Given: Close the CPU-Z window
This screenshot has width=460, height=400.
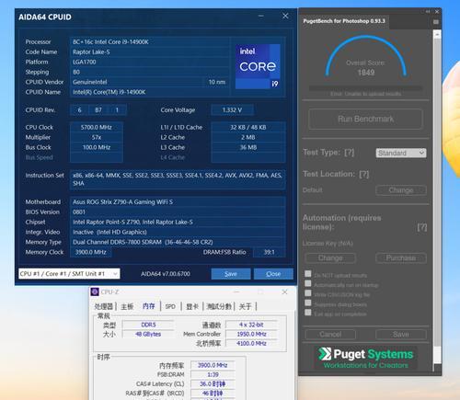Looking at the screenshot, I should (x=284, y=291).
